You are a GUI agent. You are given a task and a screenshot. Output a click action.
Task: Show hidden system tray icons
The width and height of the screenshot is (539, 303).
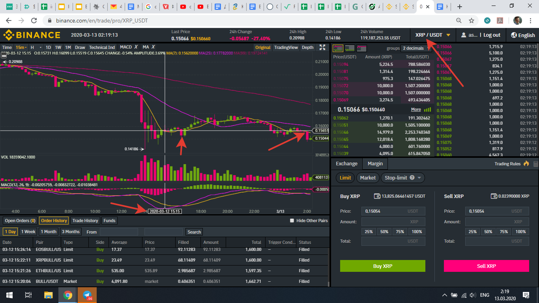[x=445, y=295]
